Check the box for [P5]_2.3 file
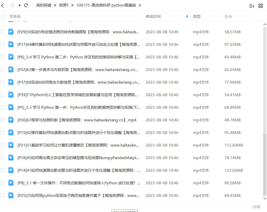 point(2,107)
